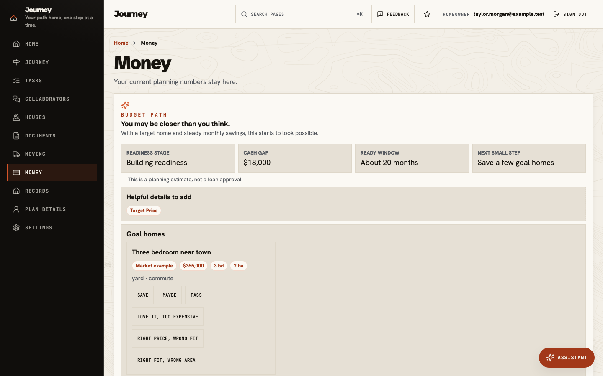Screen dimensions: 603x376
Task: Click the Building readiness value
Action: pos(157,163)
